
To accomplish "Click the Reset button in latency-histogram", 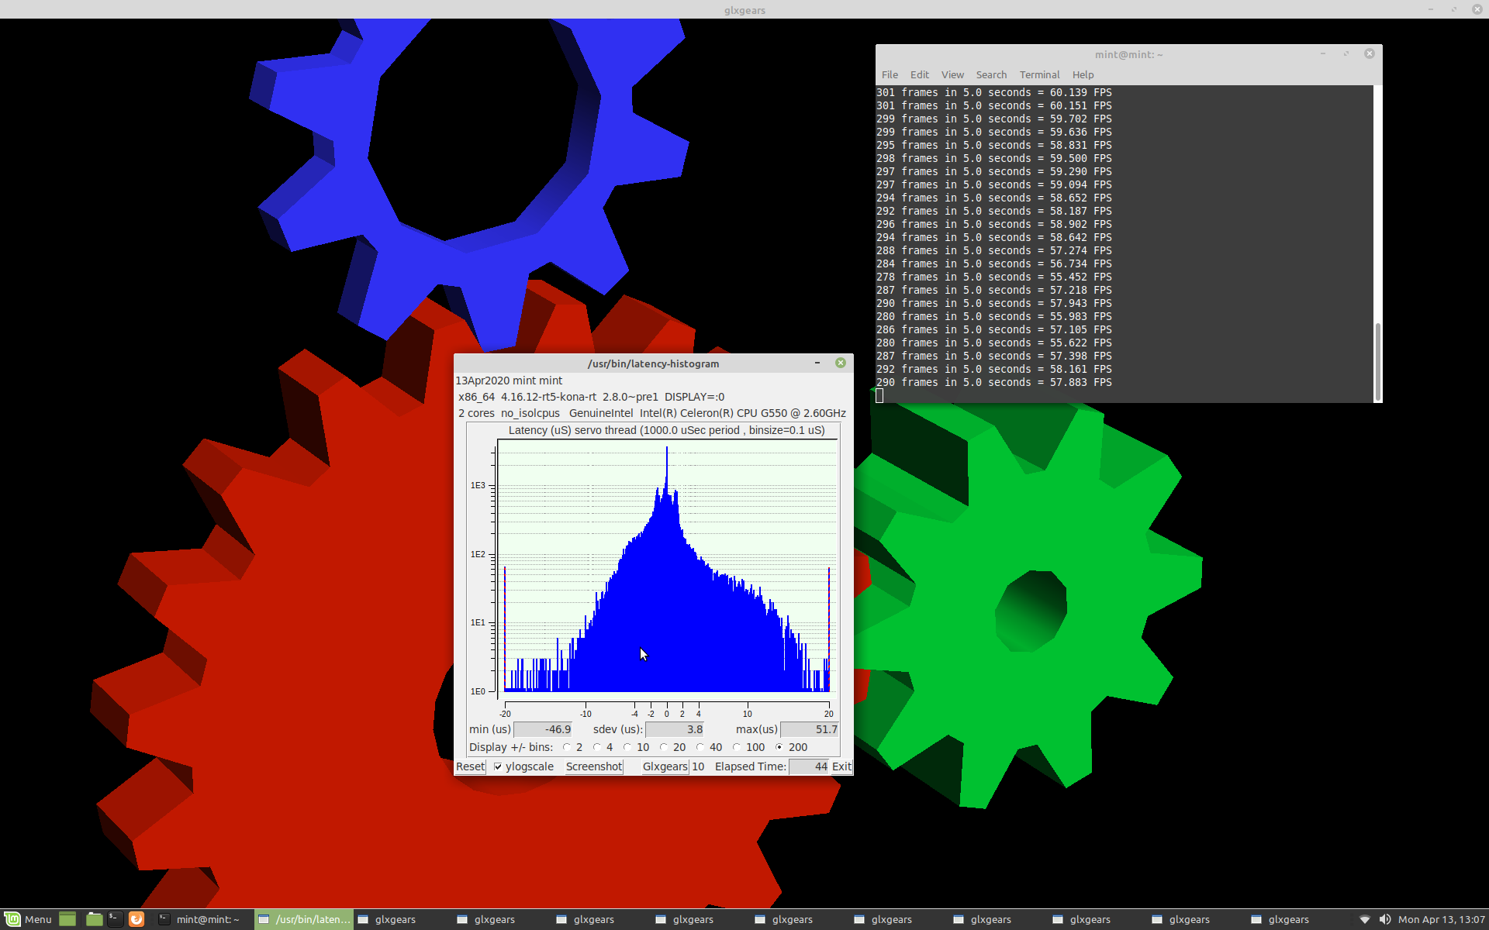I will coord(470,766).
